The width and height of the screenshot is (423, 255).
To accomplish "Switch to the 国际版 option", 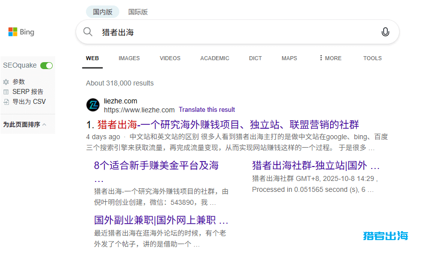I will (138, 12).
